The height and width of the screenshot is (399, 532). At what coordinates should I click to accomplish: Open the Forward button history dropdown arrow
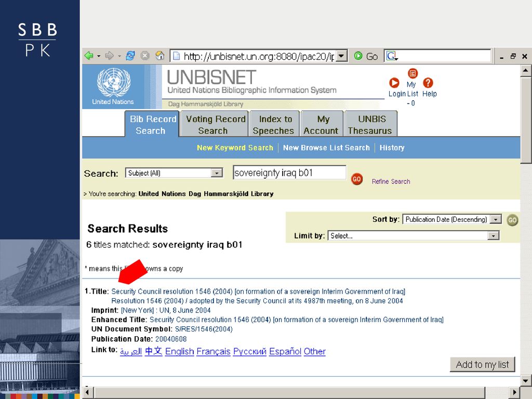tap(119, 56)
